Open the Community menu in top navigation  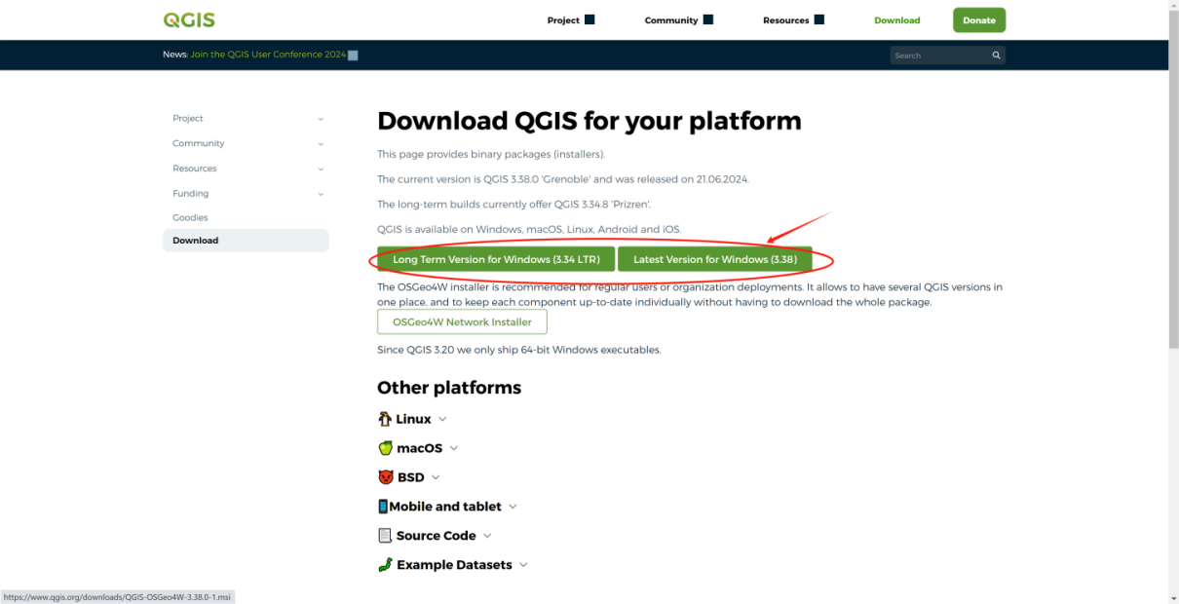point(679,20)
